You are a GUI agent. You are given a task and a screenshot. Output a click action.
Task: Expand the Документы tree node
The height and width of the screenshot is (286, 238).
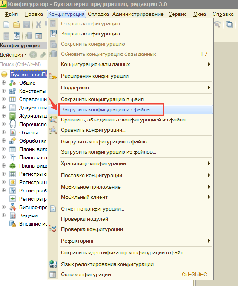point(3,108)
